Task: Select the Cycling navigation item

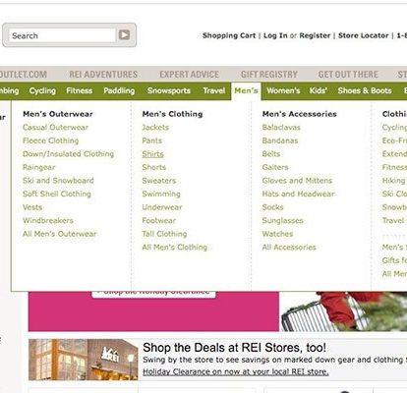Action: point(42,90)
